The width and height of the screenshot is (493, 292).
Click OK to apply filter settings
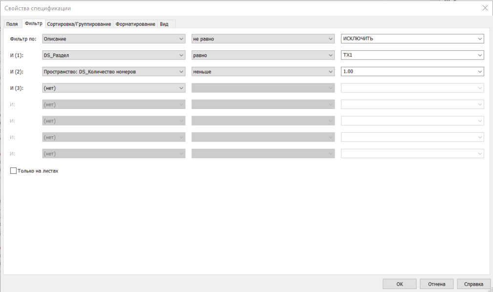[399, 284]
